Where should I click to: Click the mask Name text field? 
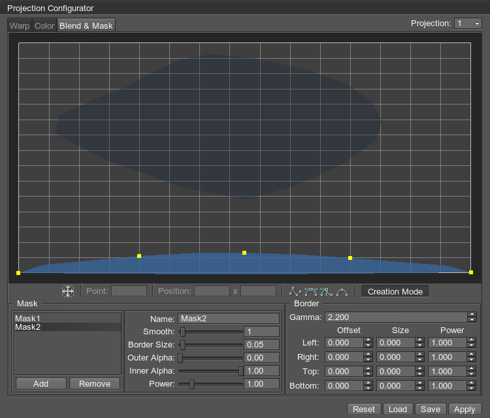(228, 319)
